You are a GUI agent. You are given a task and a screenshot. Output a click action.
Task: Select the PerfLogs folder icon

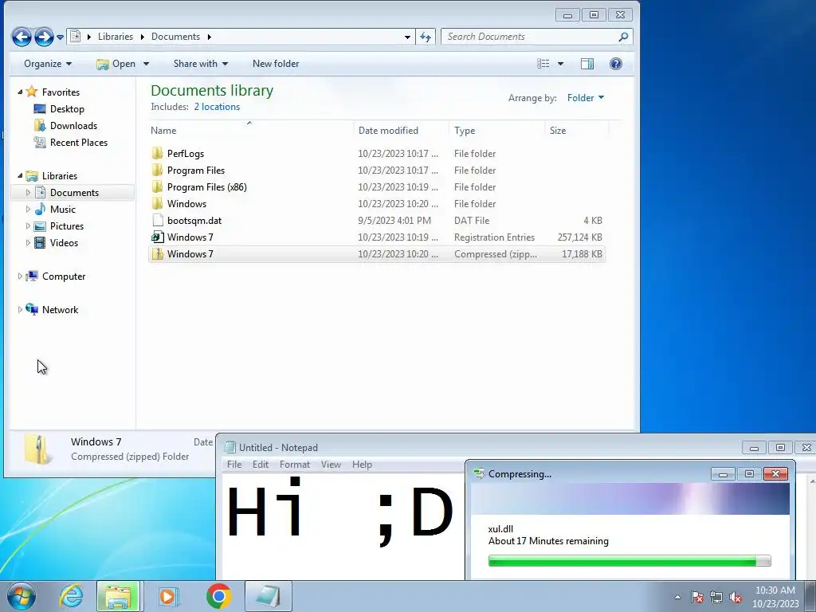pyautogui.click(x=157, y=154)
